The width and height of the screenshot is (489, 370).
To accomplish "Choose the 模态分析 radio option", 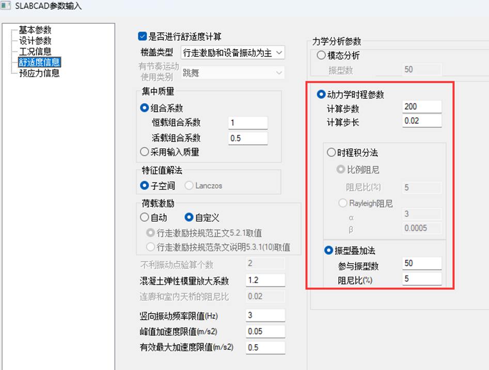I will tap(321, 55).
